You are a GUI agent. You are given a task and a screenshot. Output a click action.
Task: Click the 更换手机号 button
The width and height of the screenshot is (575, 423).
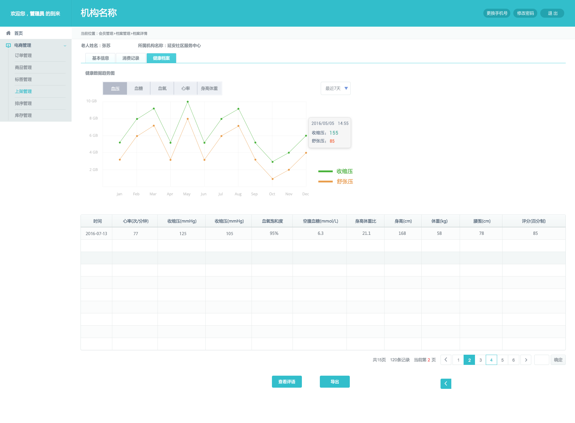point(497,13)
